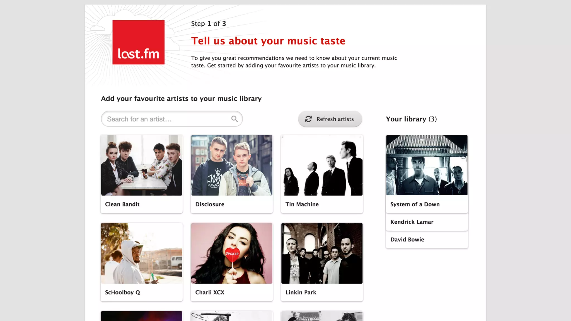Open System of a Down library image
The width and height of the screenshot is (571, 321).
(427, 165)
